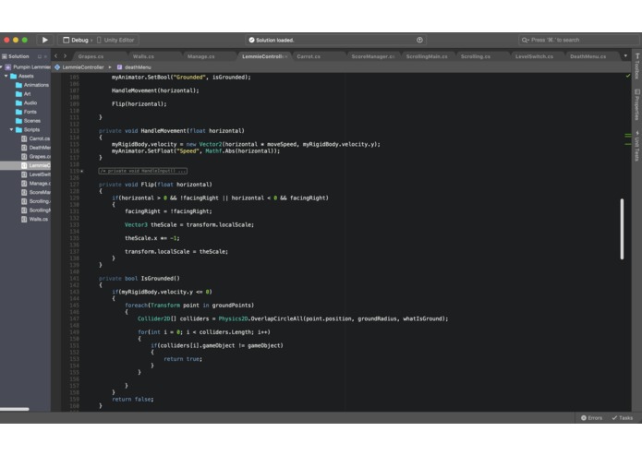Collapse the Scripts folder
This screenshot has height=456, width=642.
[x=11, y=129]
